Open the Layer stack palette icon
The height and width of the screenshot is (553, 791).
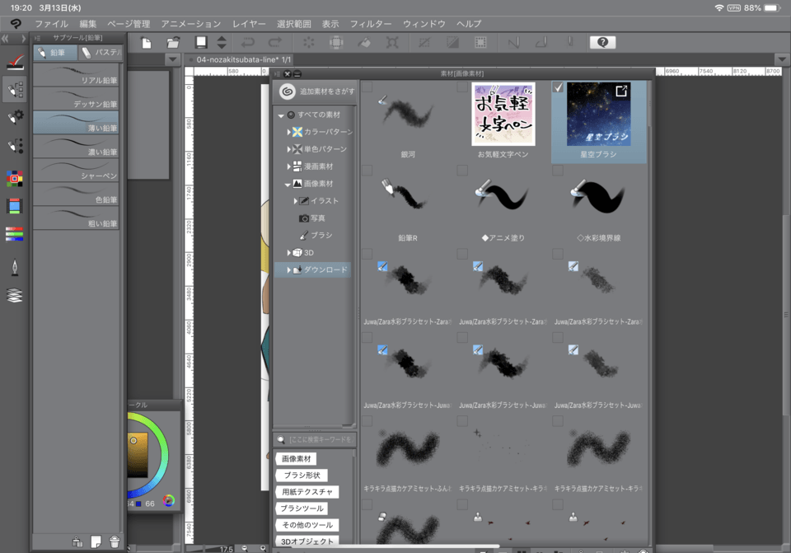15,295
